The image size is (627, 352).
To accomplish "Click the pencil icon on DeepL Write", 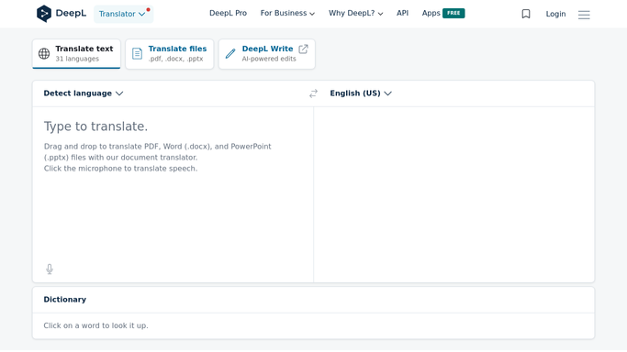I will 230,53.
